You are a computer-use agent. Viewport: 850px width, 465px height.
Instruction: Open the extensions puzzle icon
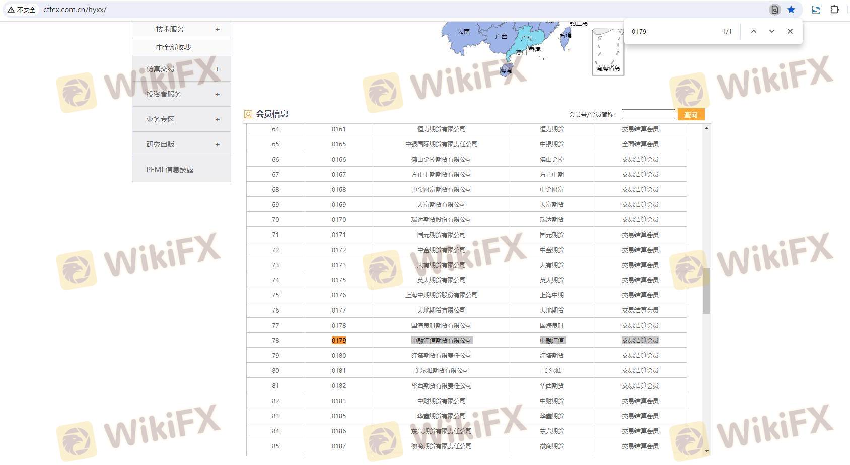point(834,10)
